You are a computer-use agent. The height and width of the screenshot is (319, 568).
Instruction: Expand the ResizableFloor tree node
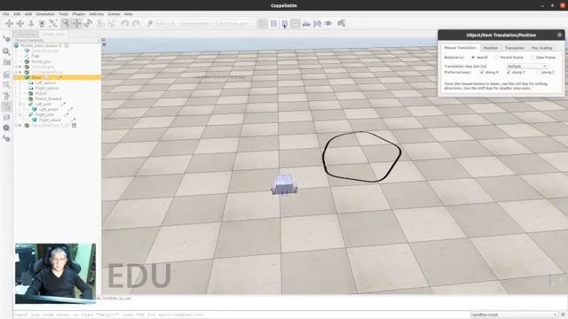point(20,126)
